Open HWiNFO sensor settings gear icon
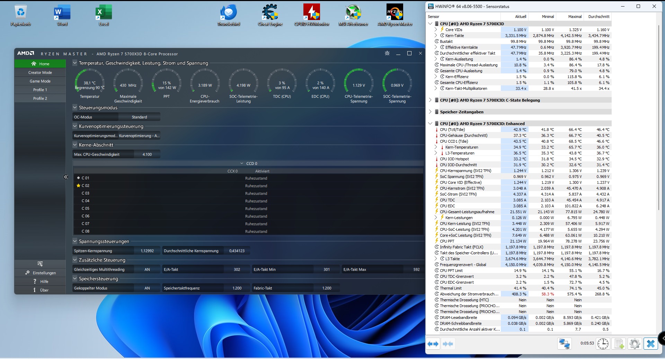 (x=635, y=344)
